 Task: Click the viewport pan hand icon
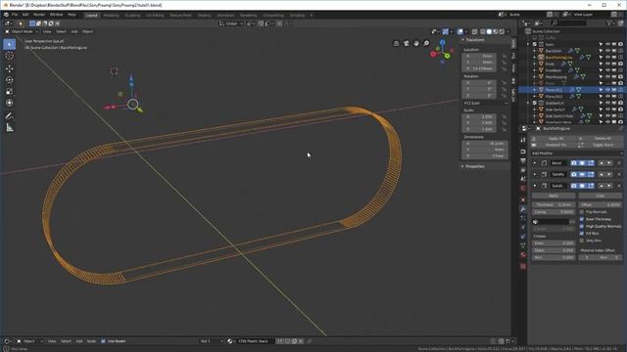pyautogui.click(x=416, y=43)
